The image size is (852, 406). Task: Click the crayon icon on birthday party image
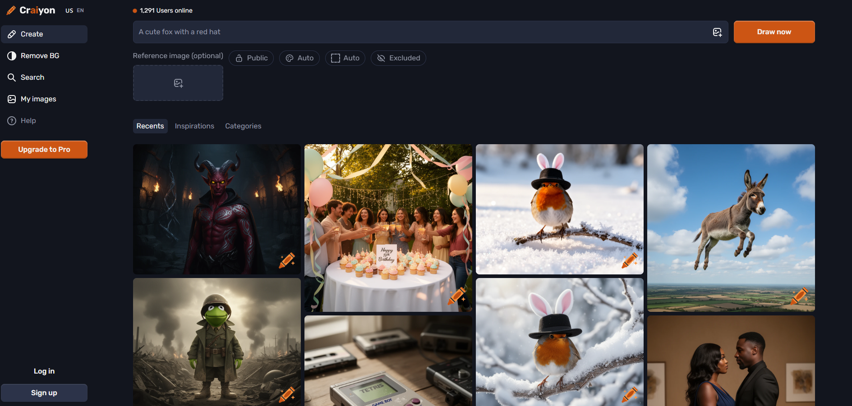point(457,297)
